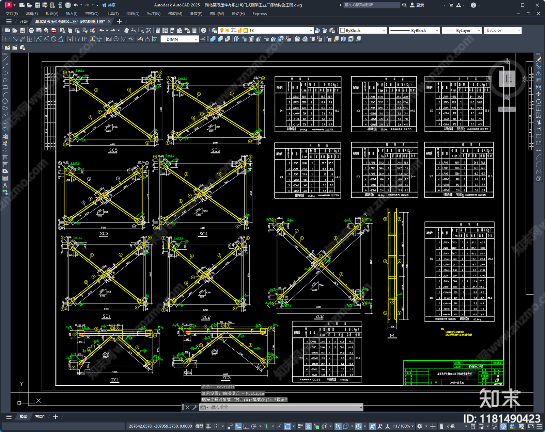
Task: Open the DIMN dimension style dropdown
Action: tap(180, 39)
